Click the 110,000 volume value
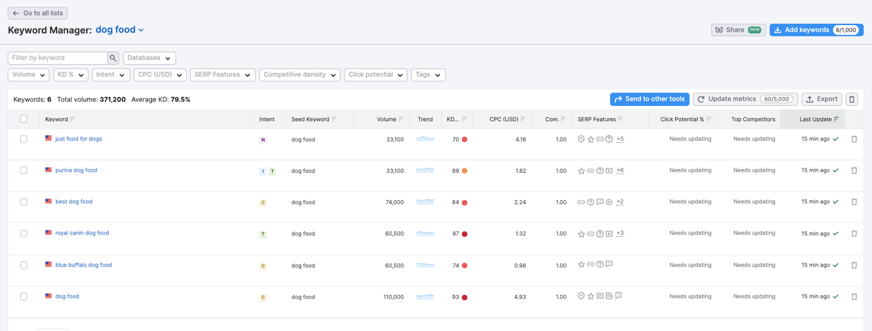The height and width of the screenshot is (331, 872). tap(393, 297)
